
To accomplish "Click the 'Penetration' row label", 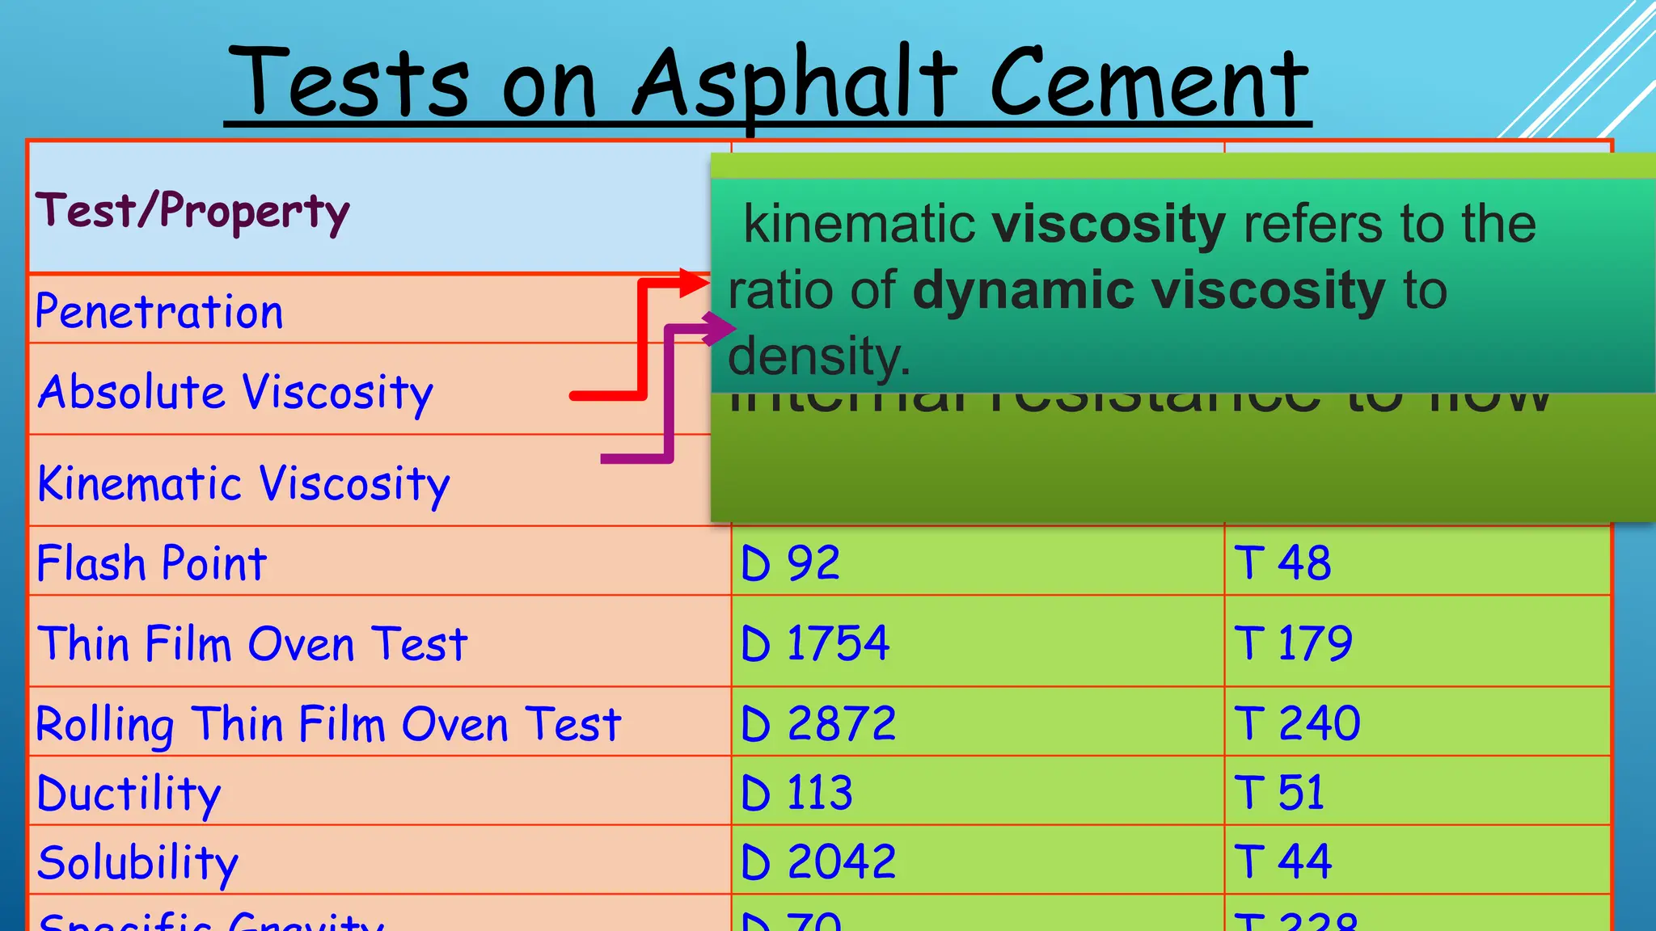I will [159, 311].
